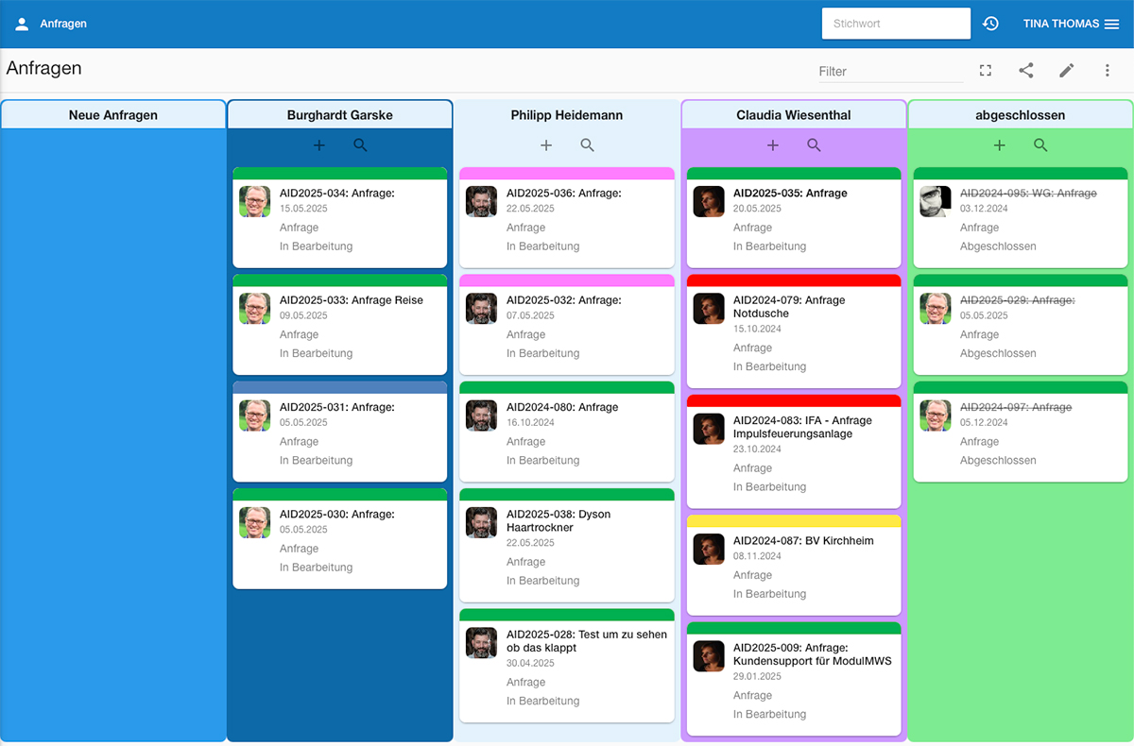Click the user profile icon beside Anfragen

pos(22,24)
